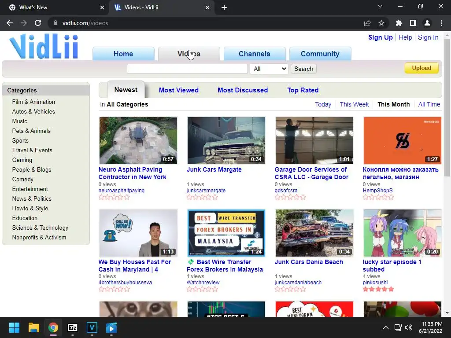
Task: Click the Sign In link
Action: coord(428,37)
